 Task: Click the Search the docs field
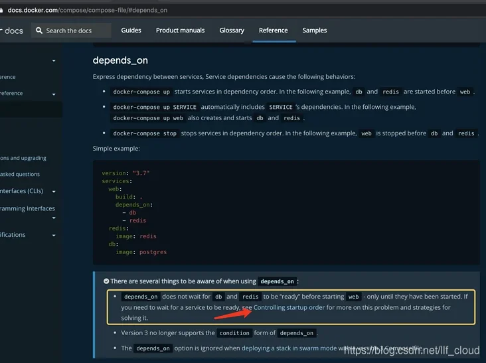tap(71, 31)
